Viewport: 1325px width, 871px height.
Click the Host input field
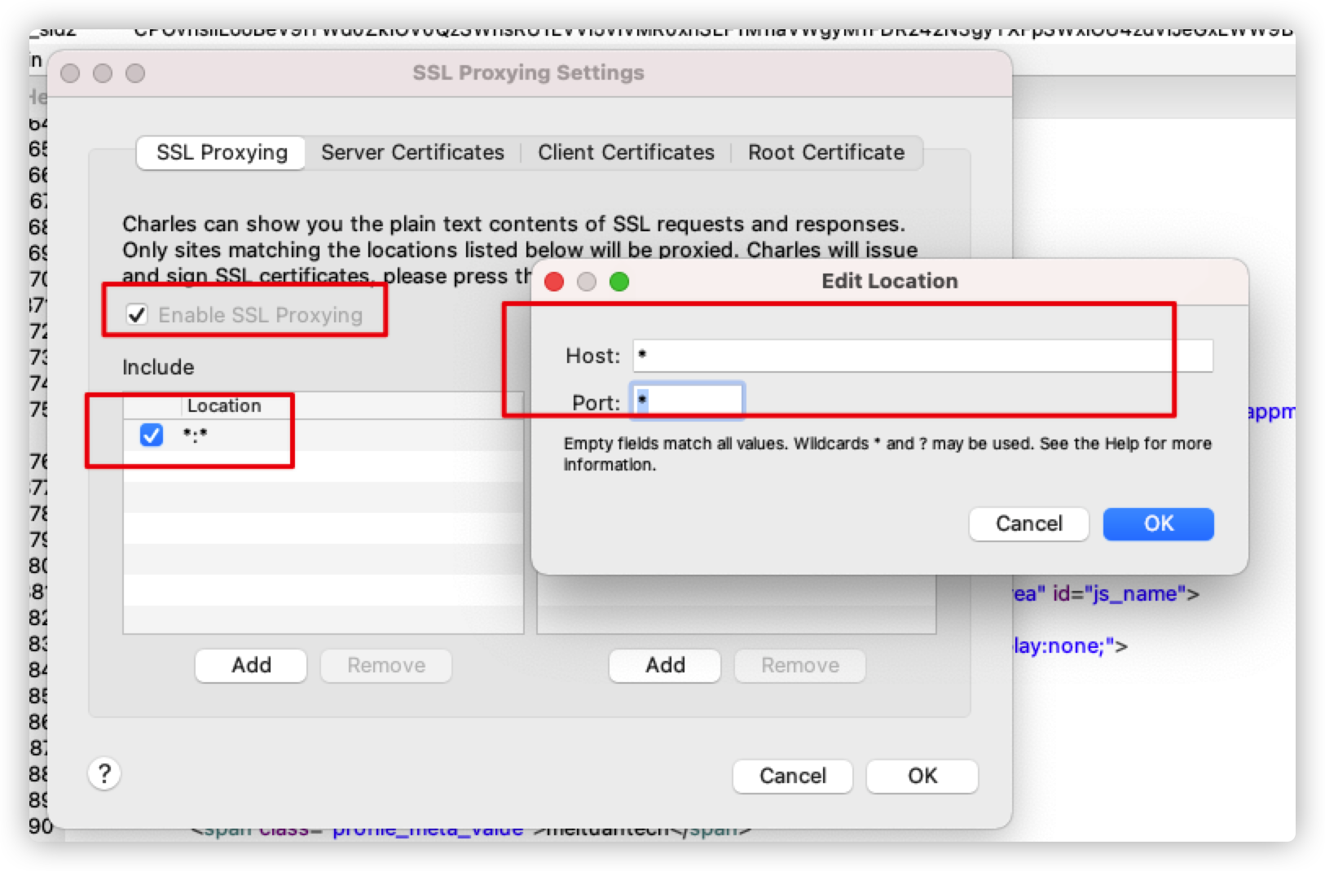pyautogui.click(x=922, y=355)
